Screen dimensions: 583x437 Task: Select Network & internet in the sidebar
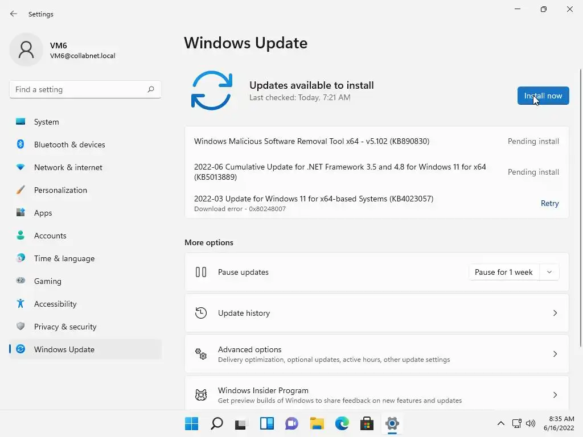(x=85, y=167)
